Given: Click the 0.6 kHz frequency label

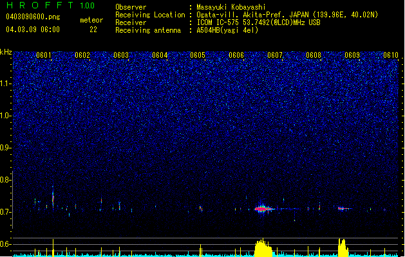Looking at the screenshot, I should [6, 244].
